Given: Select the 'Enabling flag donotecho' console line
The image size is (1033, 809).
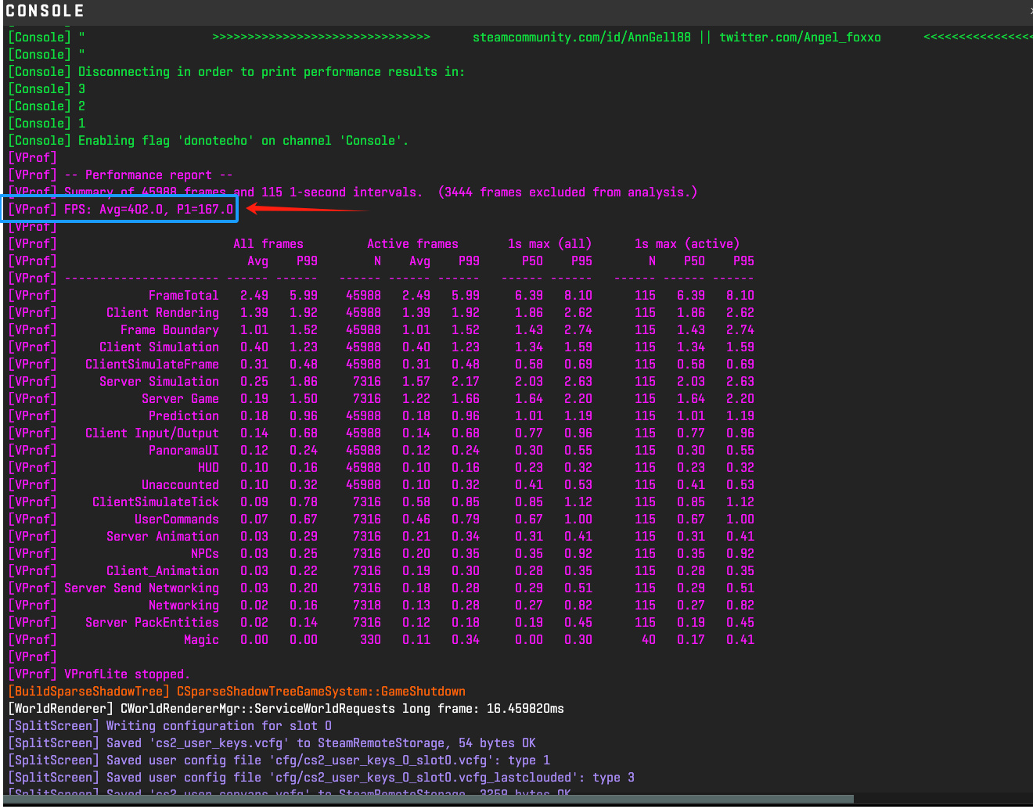Looking at the screenshot, I should tap(208, 141).
